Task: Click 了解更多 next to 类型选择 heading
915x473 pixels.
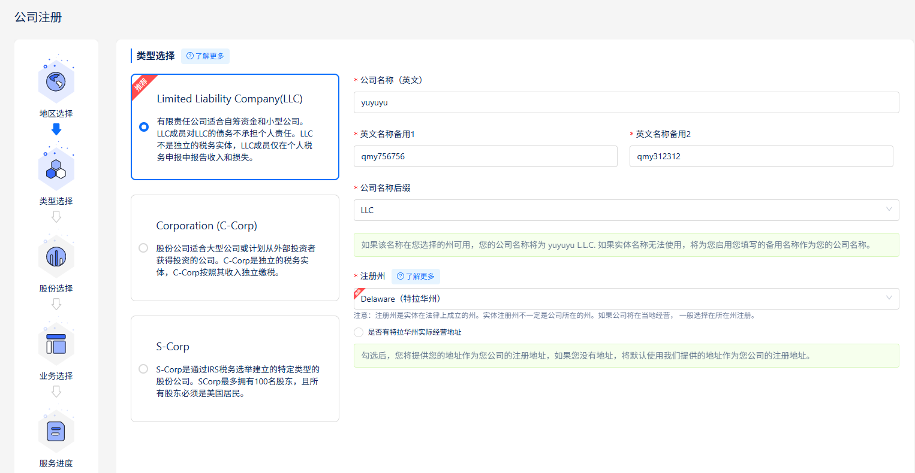Action: (x=205, y=56)
